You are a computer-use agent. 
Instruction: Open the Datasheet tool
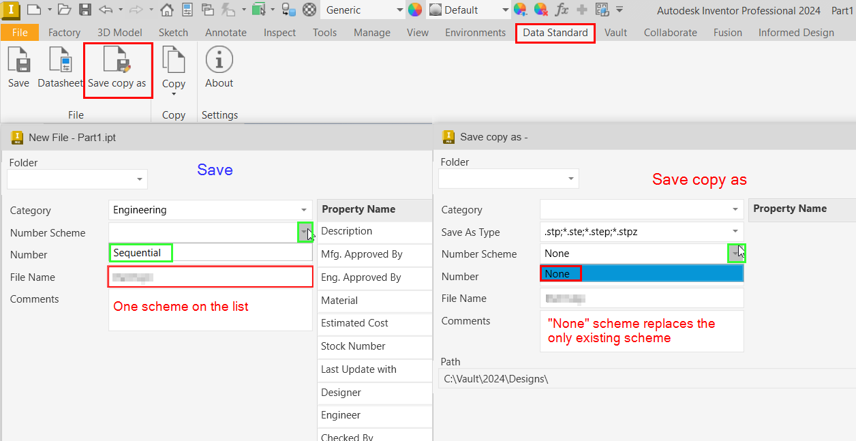click(x=60, y=68)
